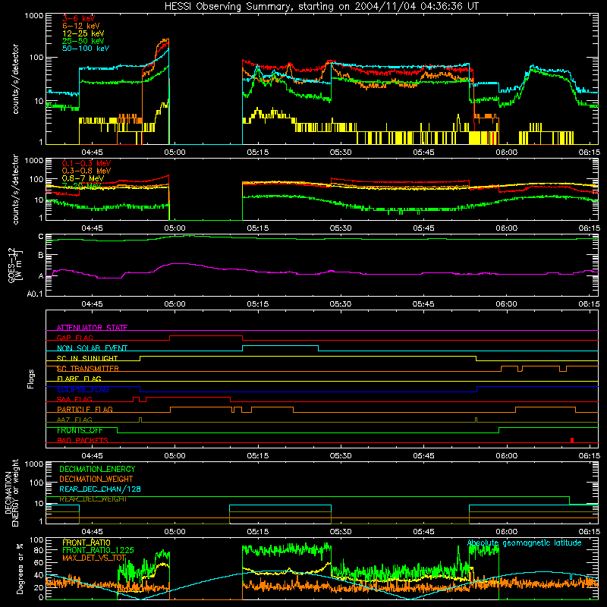
Task: Click the 05:30 tick under the decimation panel
Action: (341, 532)
